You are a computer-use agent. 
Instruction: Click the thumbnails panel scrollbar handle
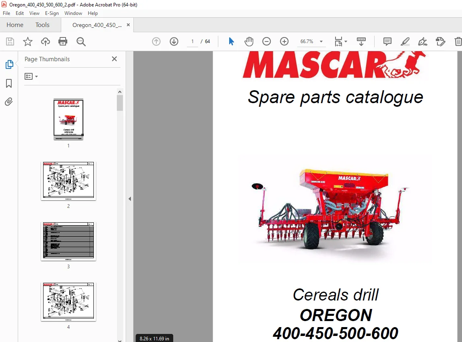120,103
